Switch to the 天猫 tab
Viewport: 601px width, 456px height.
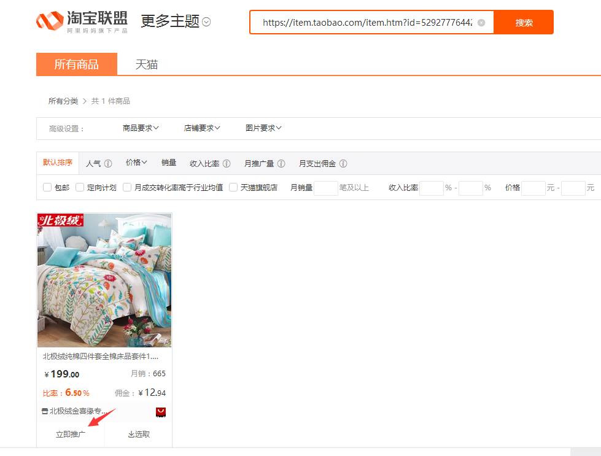click(x=147, y=64)
